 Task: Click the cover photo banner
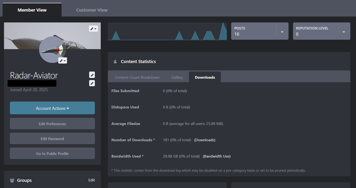click(x=52, y=36)
